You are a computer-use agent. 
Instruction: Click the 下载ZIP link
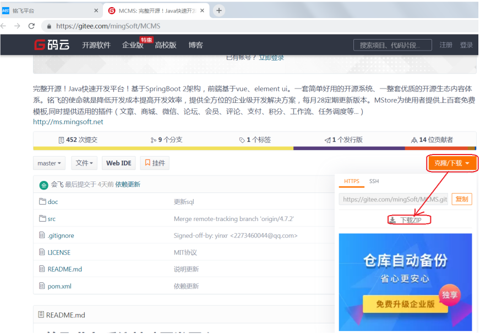coord(411,220)
